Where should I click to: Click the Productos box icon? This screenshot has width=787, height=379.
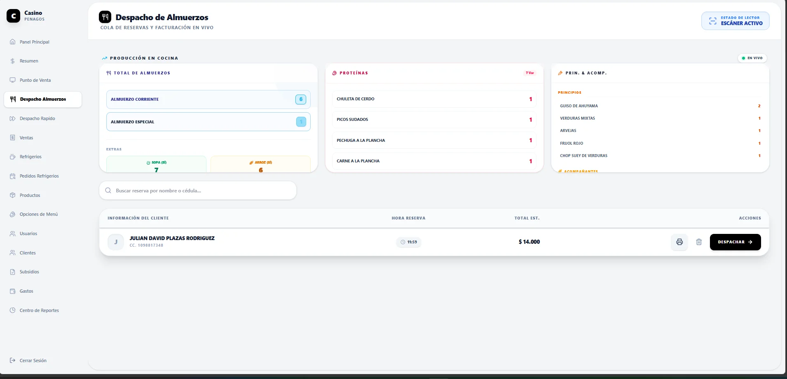[x=13, y=195]
